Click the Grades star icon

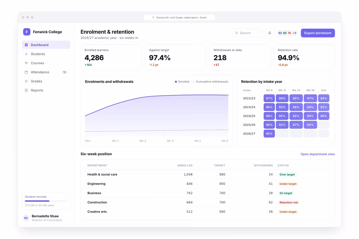coord(26,81)
